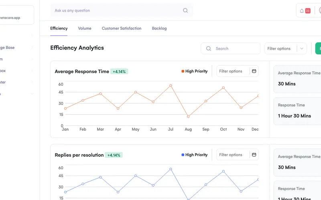The height and width of the screenshot is (200, 321).
Task: Click the Replies per resolution chart title
Action: click(x=79, y=155)
